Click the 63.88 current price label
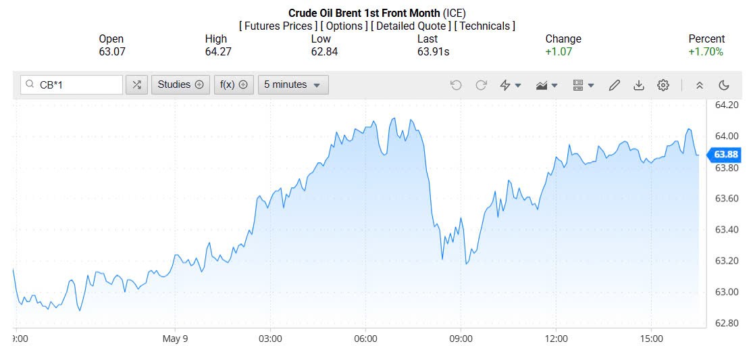 point(725,155)
